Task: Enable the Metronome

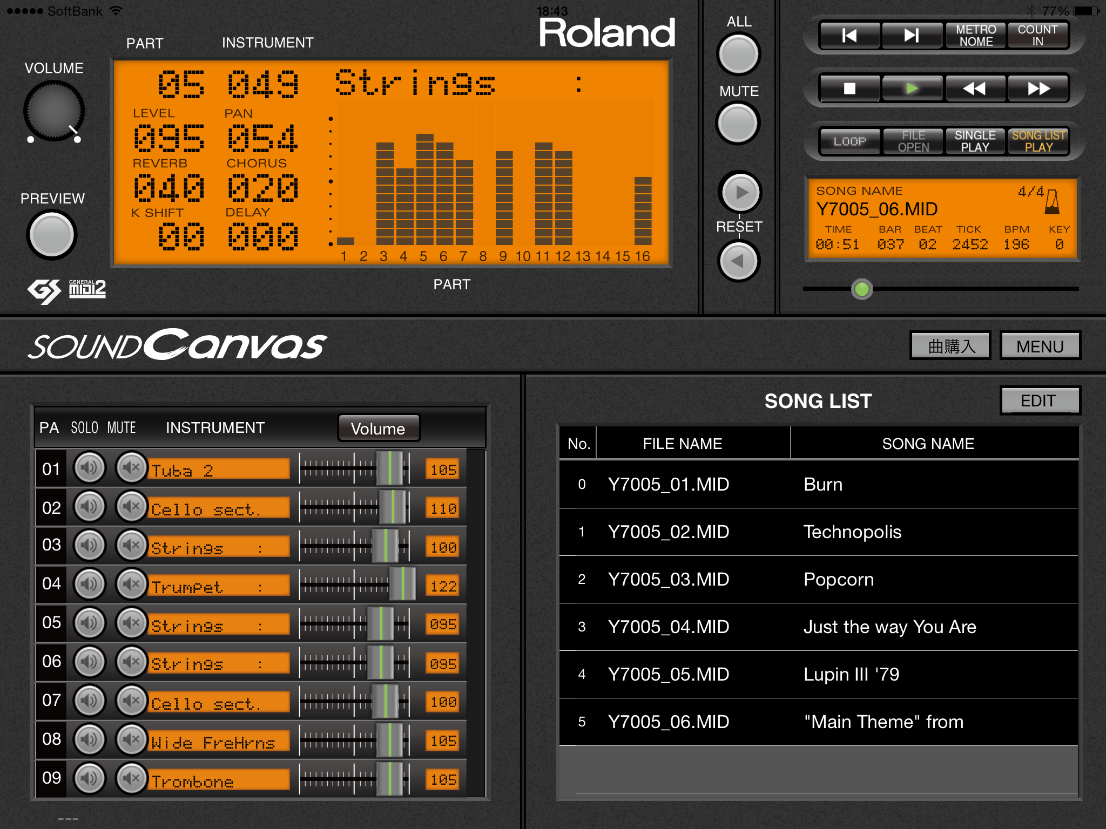Action: (x=975, y=35)
